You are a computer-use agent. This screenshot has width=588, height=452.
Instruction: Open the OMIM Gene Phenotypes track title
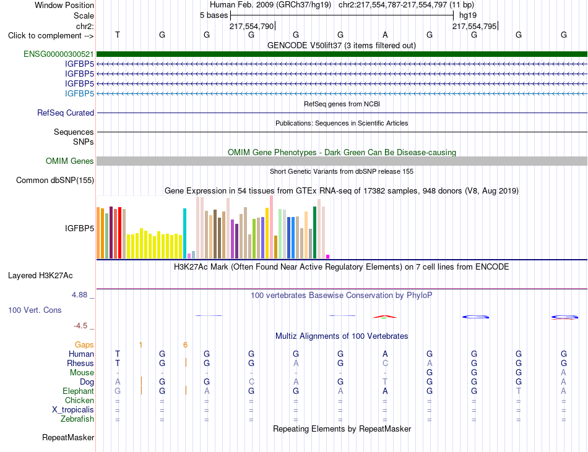[x=342, y=152]
